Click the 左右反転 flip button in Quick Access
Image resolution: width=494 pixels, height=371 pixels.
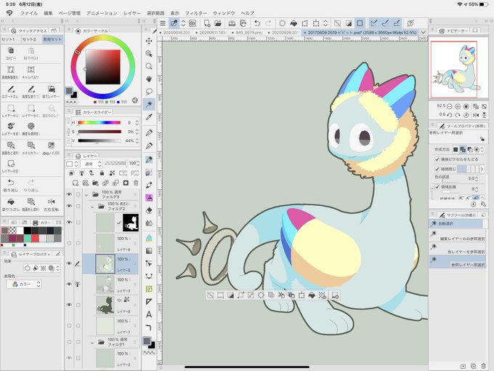[52, 204]
